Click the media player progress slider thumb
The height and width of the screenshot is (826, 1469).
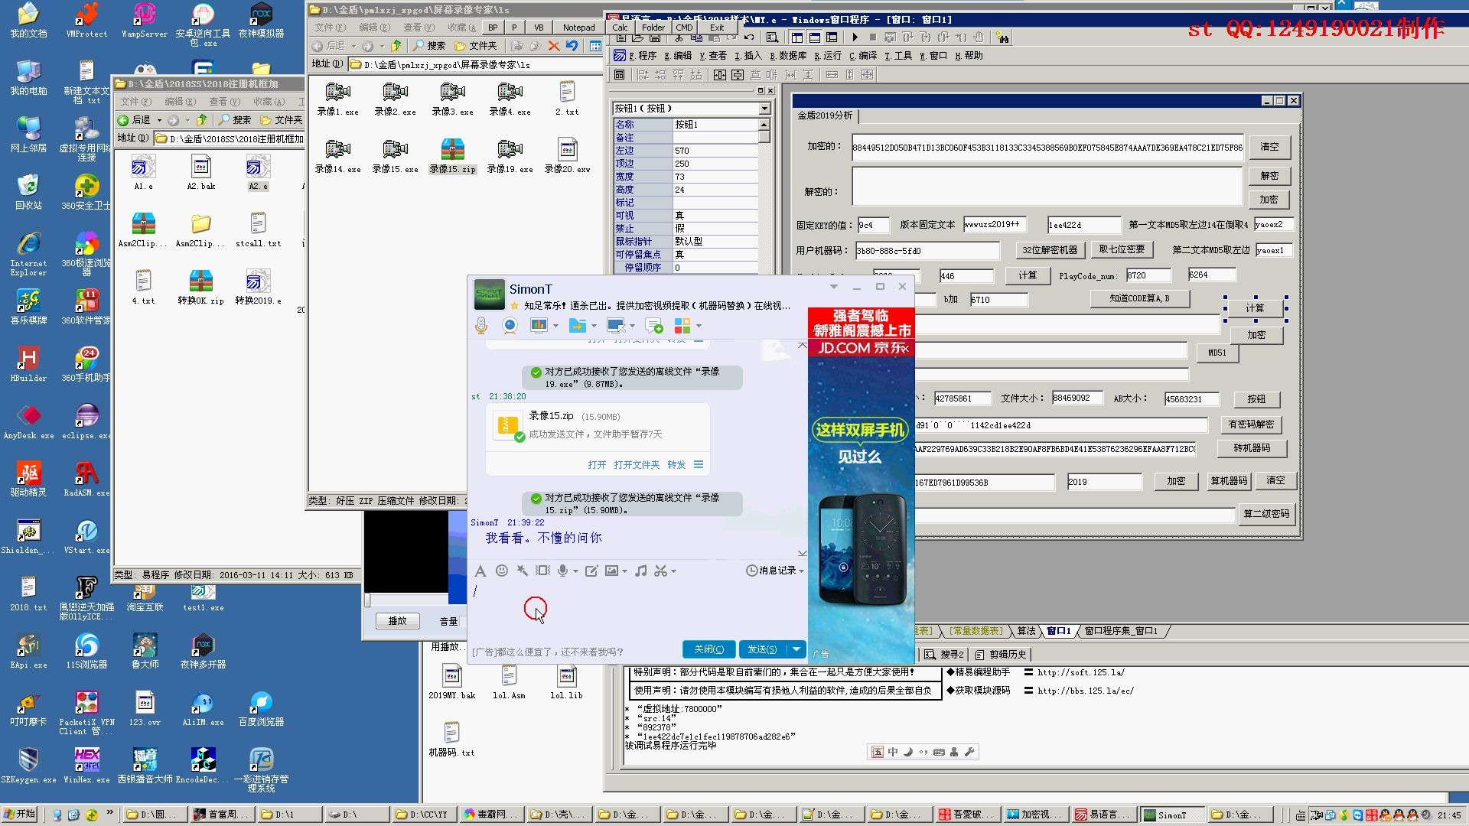367,600
